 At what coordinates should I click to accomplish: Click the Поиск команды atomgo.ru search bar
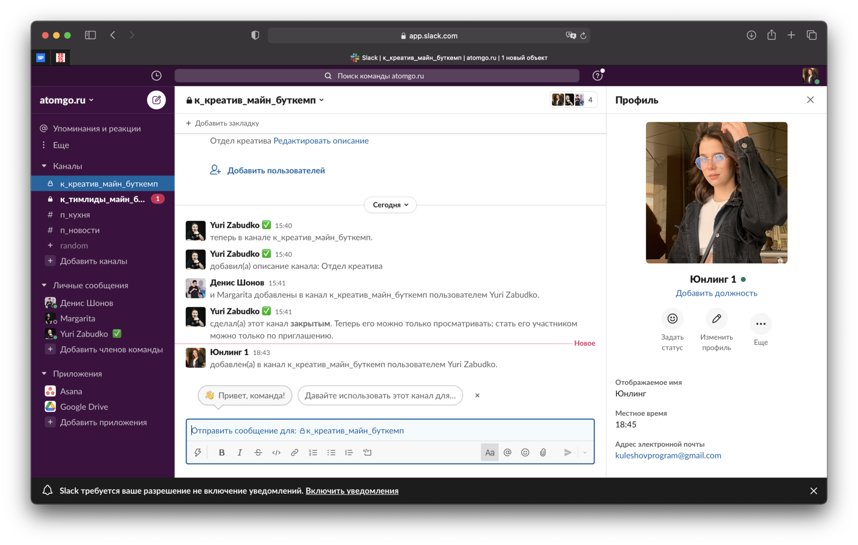(x=377, y=76)
